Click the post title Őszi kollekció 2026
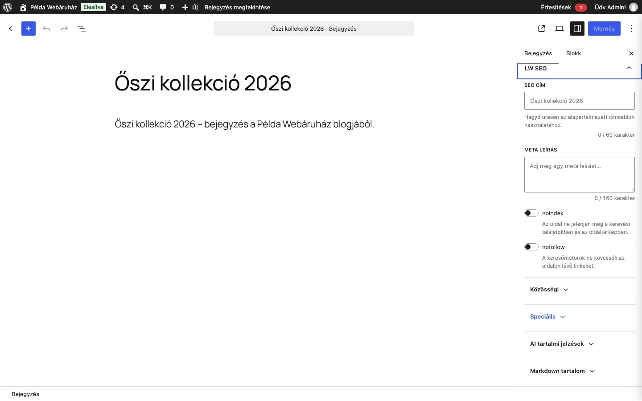642x401 pixels. (x=203, y=83)
